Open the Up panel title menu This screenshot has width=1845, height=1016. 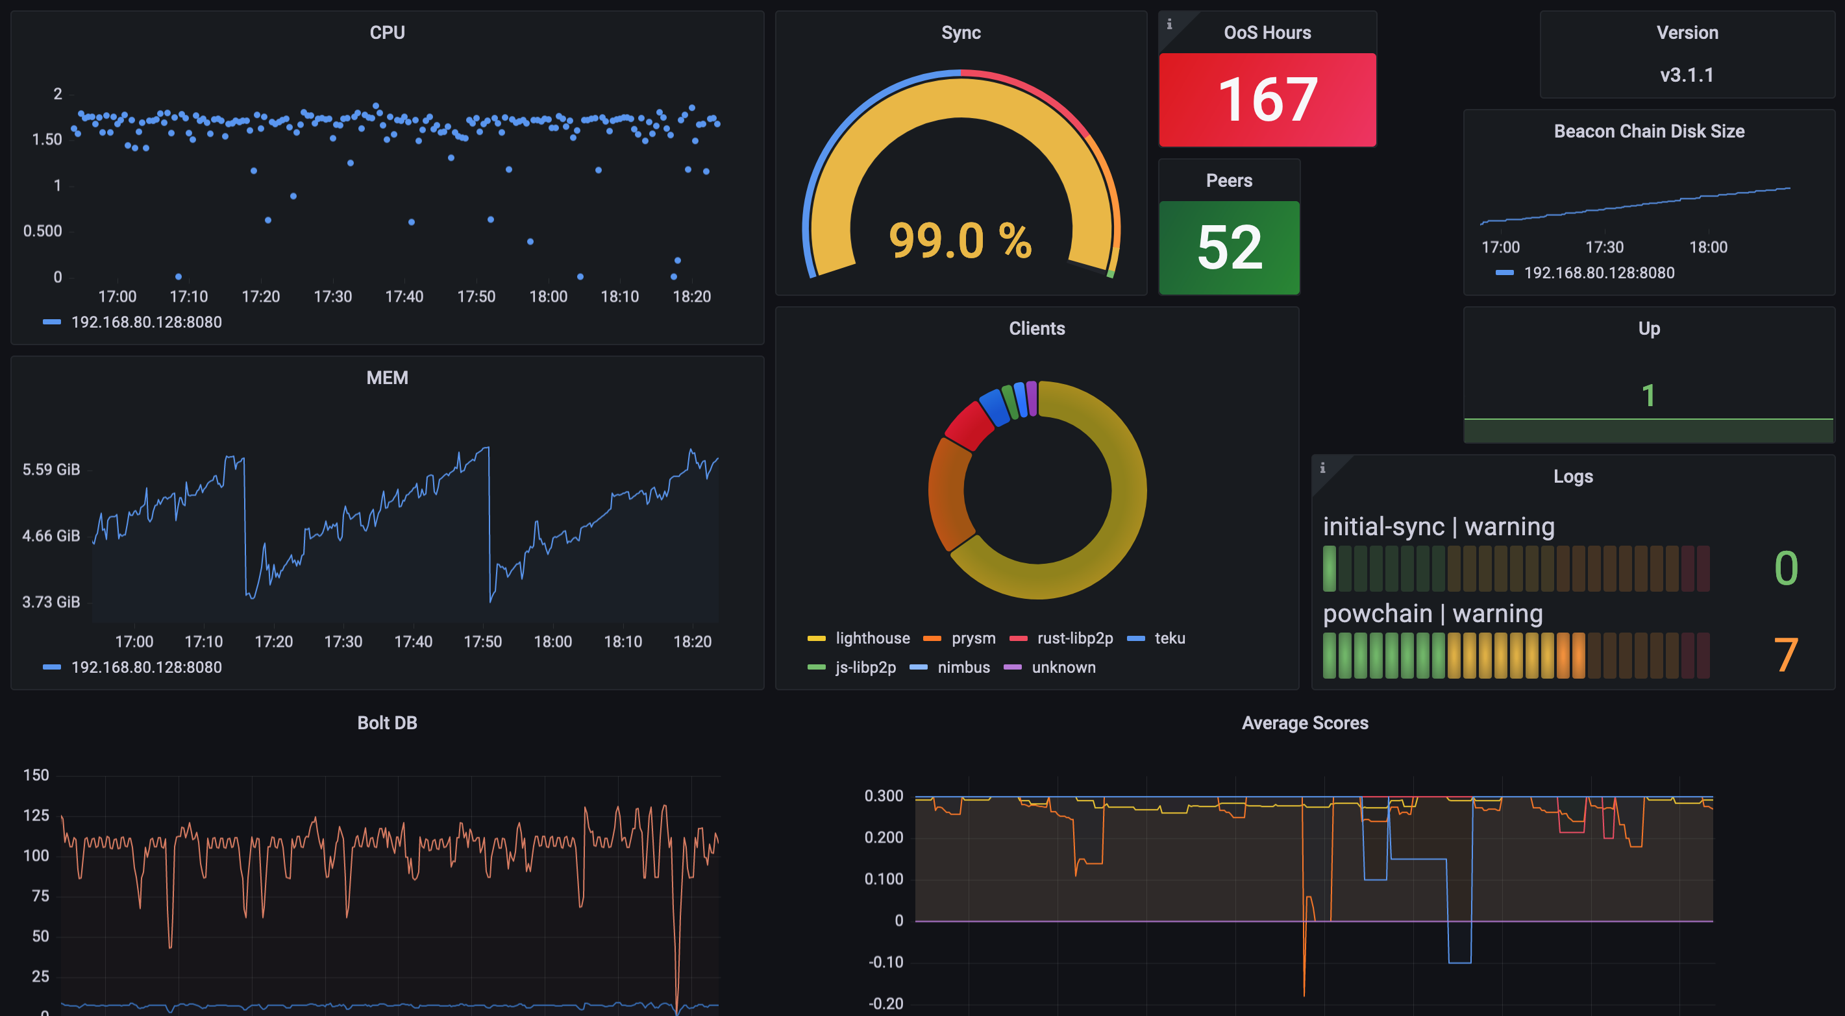tap(1649, 329)
